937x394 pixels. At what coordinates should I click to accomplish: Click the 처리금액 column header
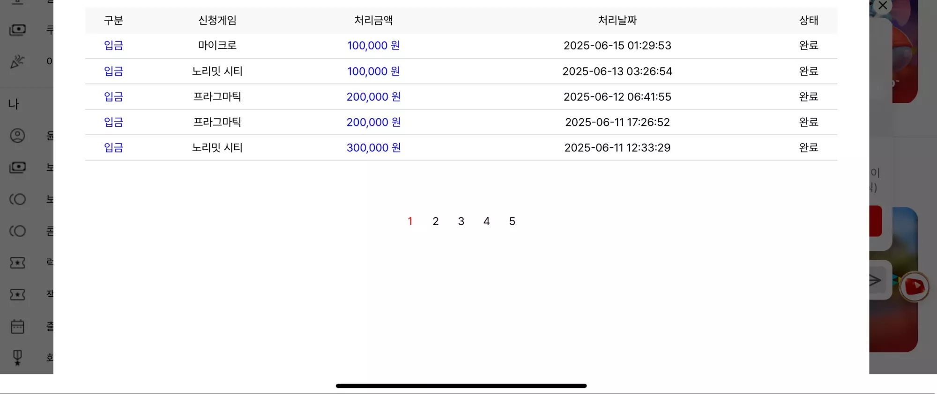373,21
